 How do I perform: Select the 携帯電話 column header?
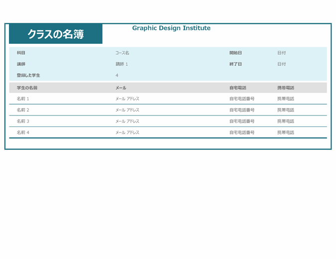(286, 88)
